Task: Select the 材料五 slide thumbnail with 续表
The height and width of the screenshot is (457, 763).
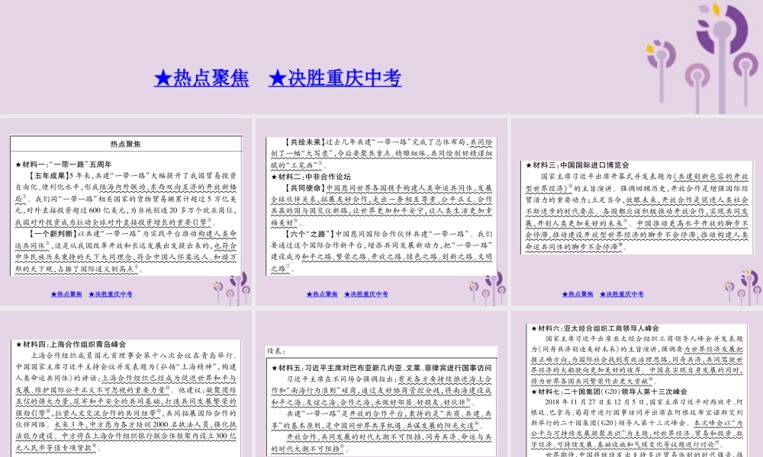Action: pos(381,384)
